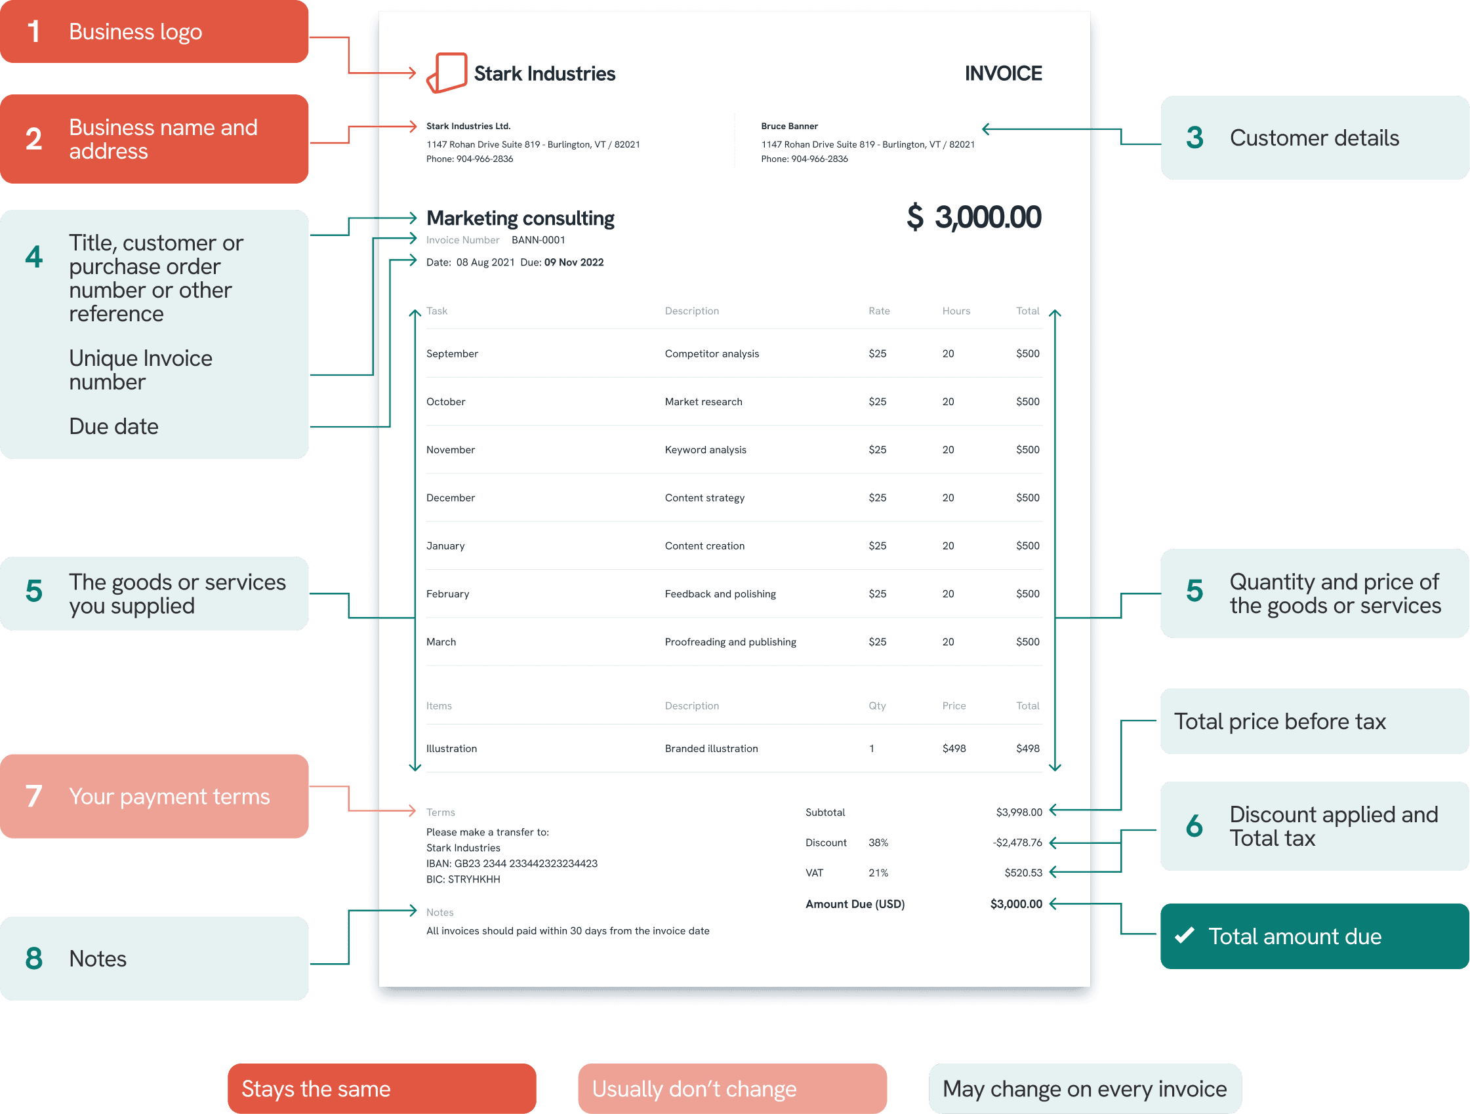Click the Amount Due (USD) label
The width and height of the screenshot is (1470, 1114).
(x=855, y=904)
